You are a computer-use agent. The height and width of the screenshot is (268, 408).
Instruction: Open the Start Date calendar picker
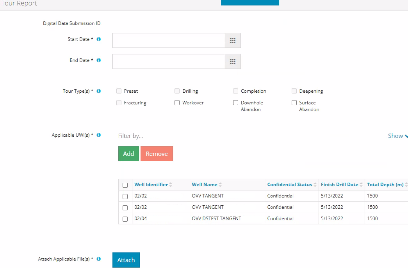point(233,41)
